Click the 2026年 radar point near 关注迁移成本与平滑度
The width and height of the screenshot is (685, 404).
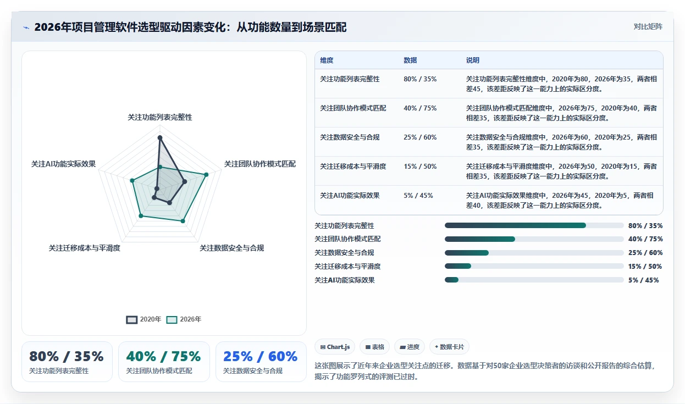(x=141, y=217)
